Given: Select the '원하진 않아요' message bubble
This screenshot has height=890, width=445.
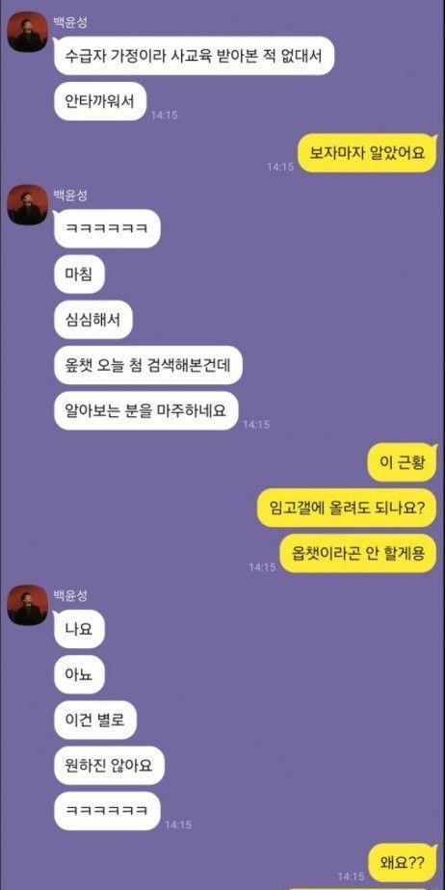Looking at the screenshot, I should 109,766.
